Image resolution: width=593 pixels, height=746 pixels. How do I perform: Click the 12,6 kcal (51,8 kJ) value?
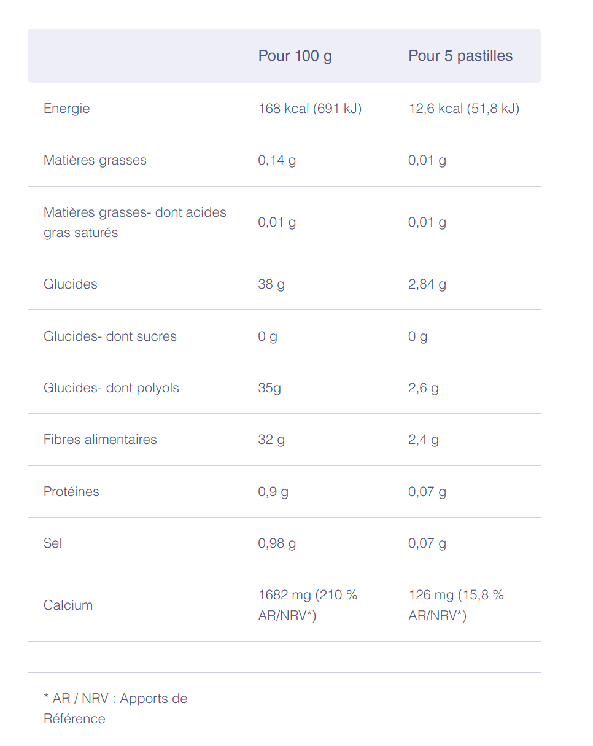464,109
